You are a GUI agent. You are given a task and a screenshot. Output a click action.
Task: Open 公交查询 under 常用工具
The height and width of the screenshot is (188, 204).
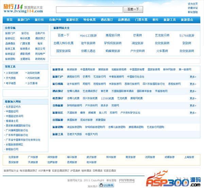coord(32,83)
